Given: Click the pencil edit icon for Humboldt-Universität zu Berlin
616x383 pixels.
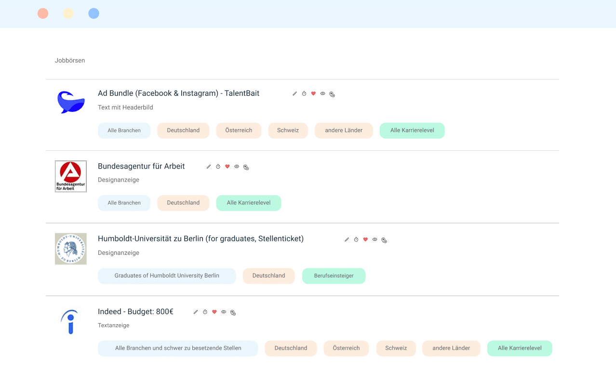Looking at the screenshot, I should click(x=347, y=239).
